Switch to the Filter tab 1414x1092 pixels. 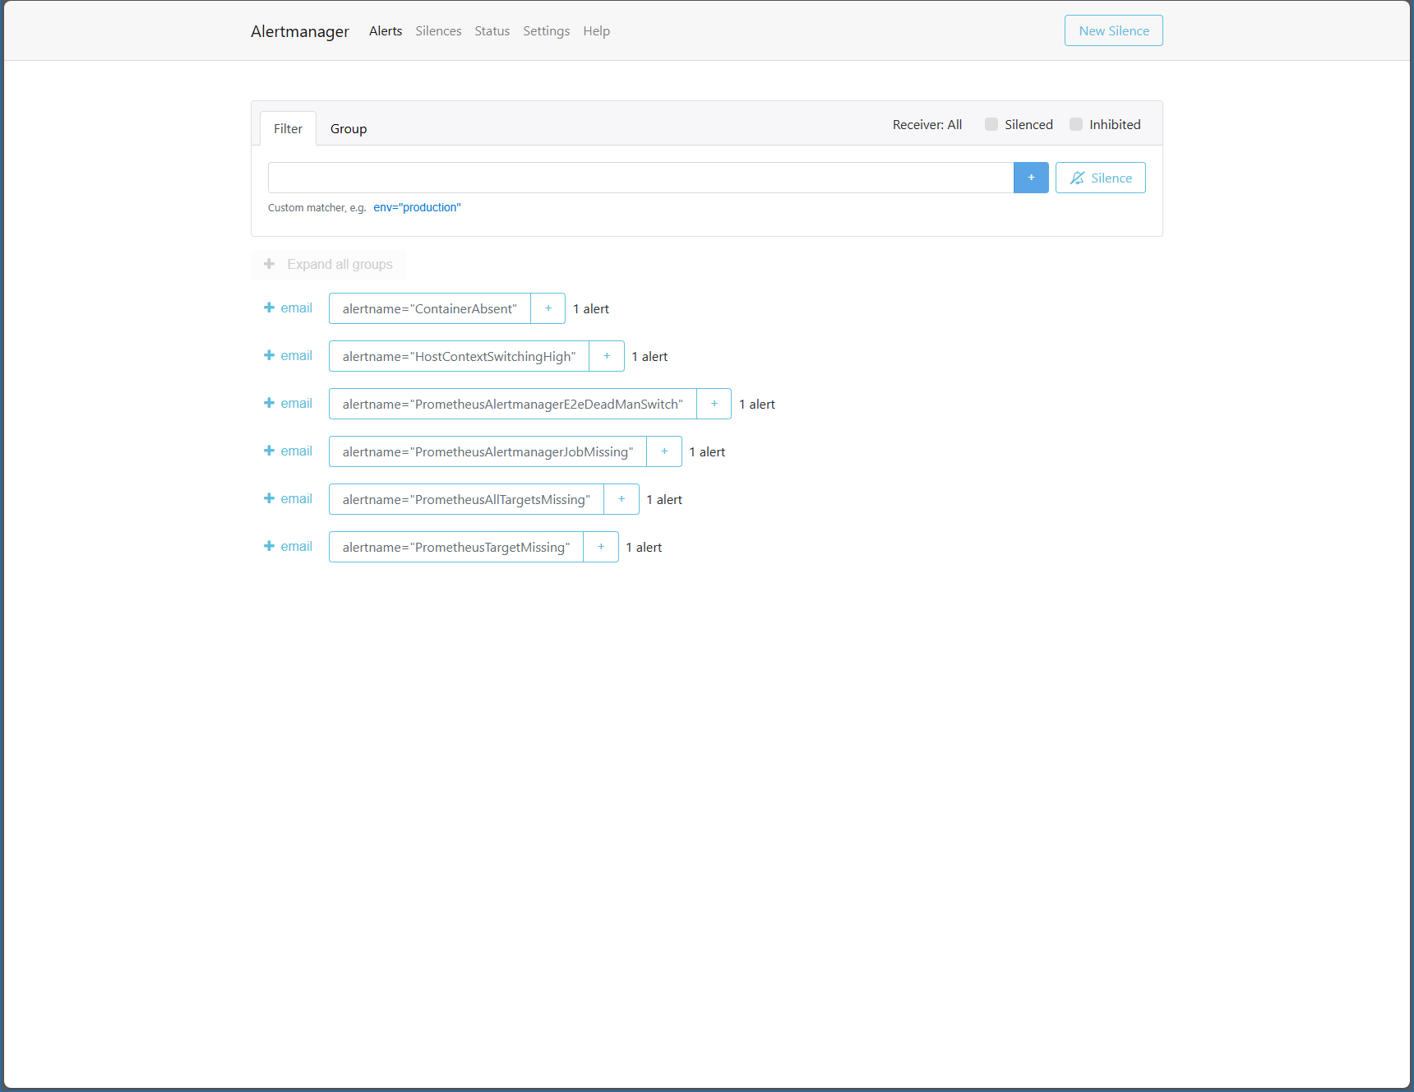click(288, 128)
